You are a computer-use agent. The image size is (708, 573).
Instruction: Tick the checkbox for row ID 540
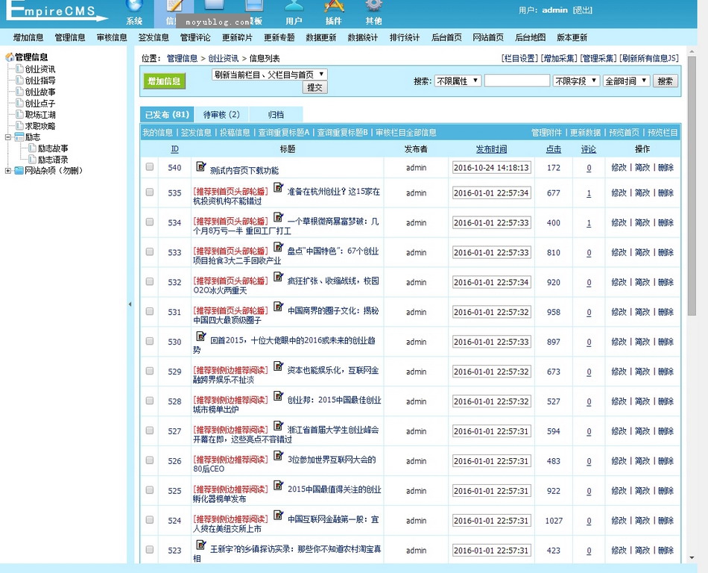point(150,166)
